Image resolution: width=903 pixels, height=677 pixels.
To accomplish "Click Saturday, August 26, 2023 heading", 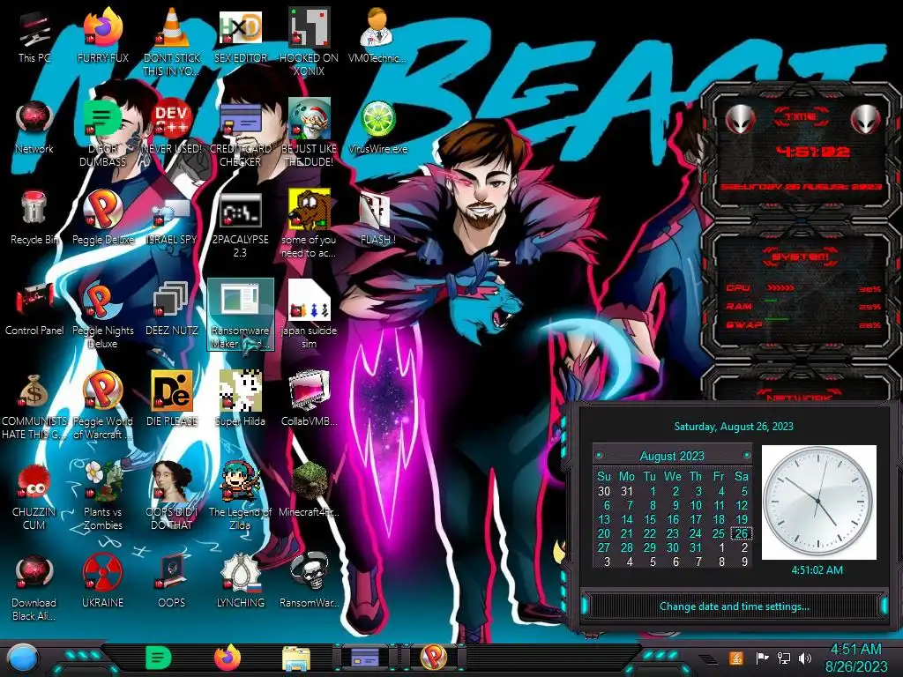I will coord(734,427).
